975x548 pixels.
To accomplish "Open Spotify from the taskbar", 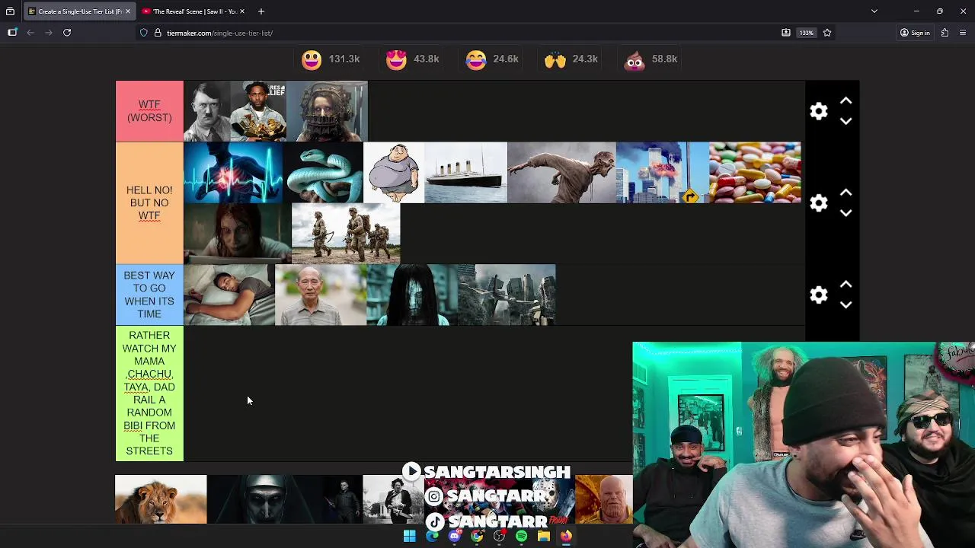I will click(x=522, y=536).
